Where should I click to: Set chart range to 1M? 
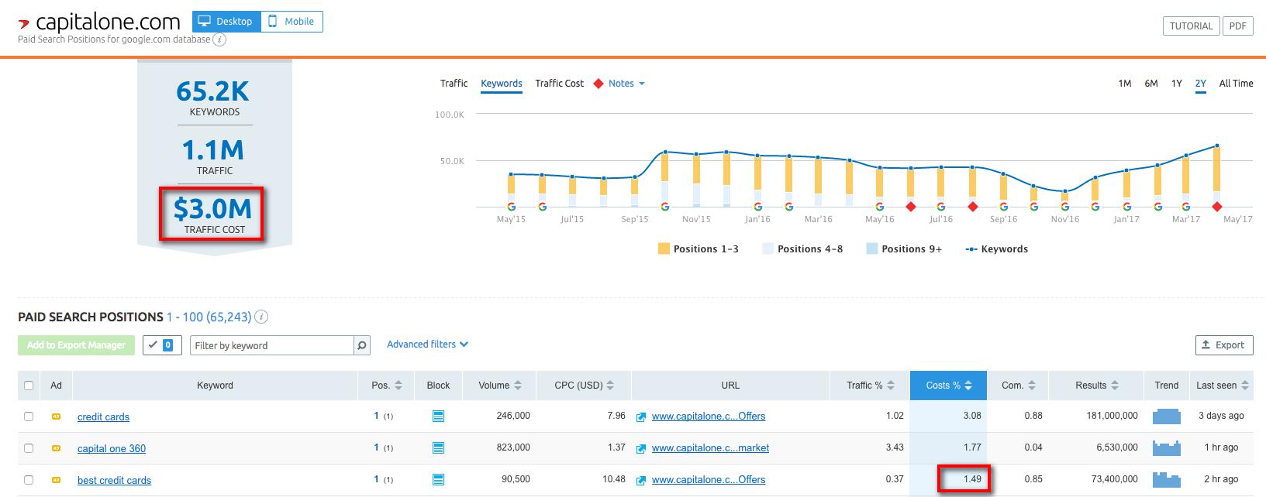tap(1125, 84)
